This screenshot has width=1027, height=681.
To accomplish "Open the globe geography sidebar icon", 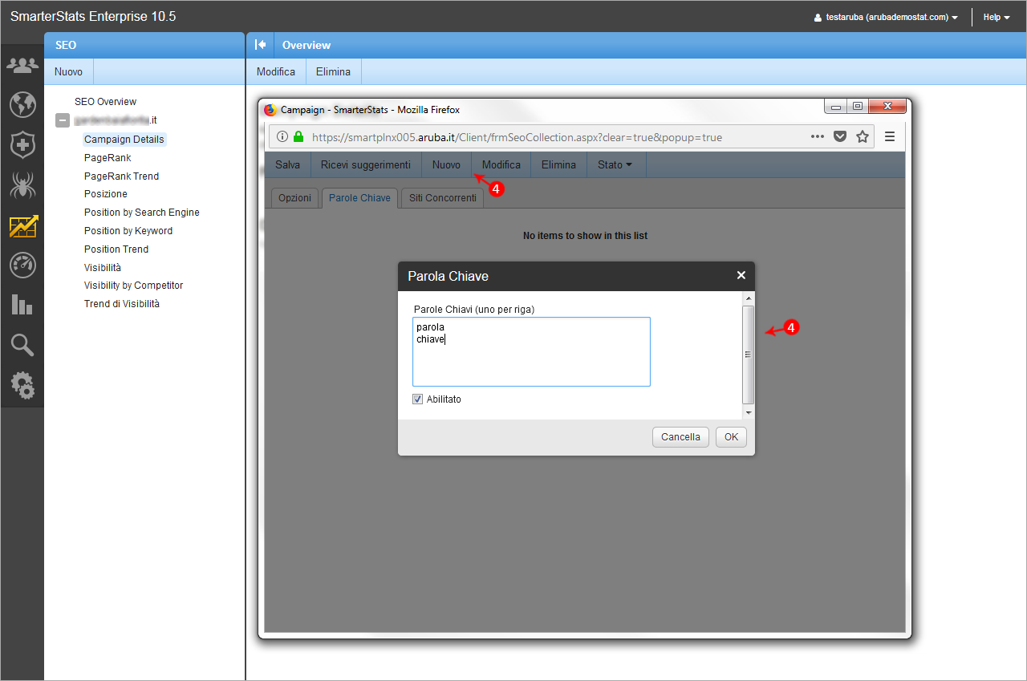I will pyautogui.click(x=22, y=104).
